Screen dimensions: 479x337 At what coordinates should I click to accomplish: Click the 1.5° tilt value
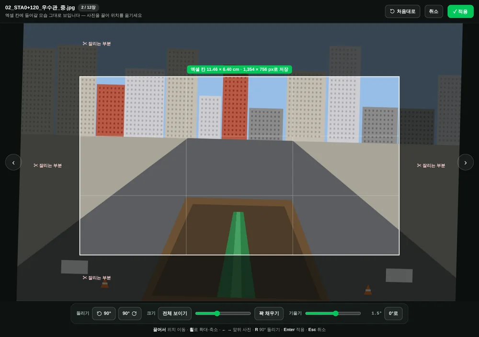point(376,314)
